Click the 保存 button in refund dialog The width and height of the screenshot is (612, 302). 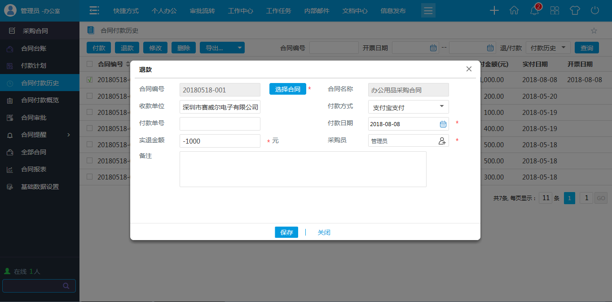(x=286, y=232)
